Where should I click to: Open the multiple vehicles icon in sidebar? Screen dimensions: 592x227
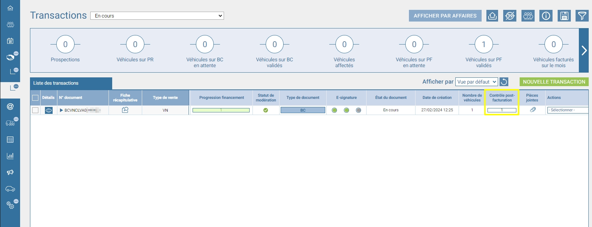coord(10,123)
